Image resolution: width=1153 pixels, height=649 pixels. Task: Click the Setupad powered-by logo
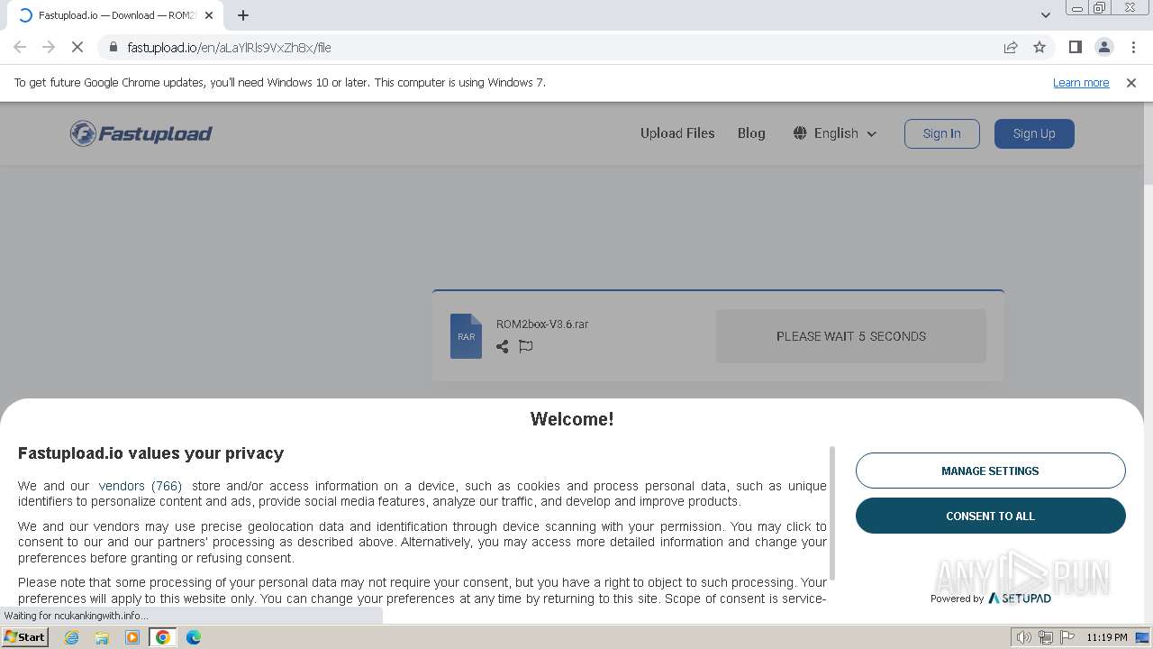[x=1020, y=599]
